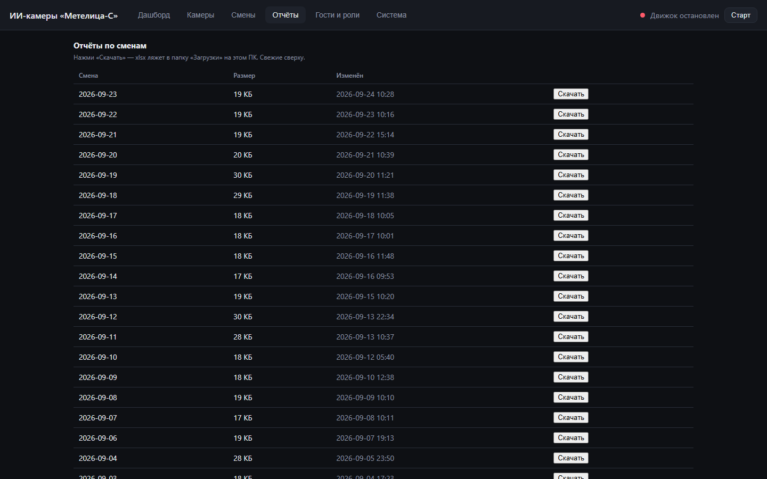The height and width of the screenshot is (479, 767).
Task: Download the xlsx for shift 2026-09-14
Action: pyautogui.click(x=571, y=276)
